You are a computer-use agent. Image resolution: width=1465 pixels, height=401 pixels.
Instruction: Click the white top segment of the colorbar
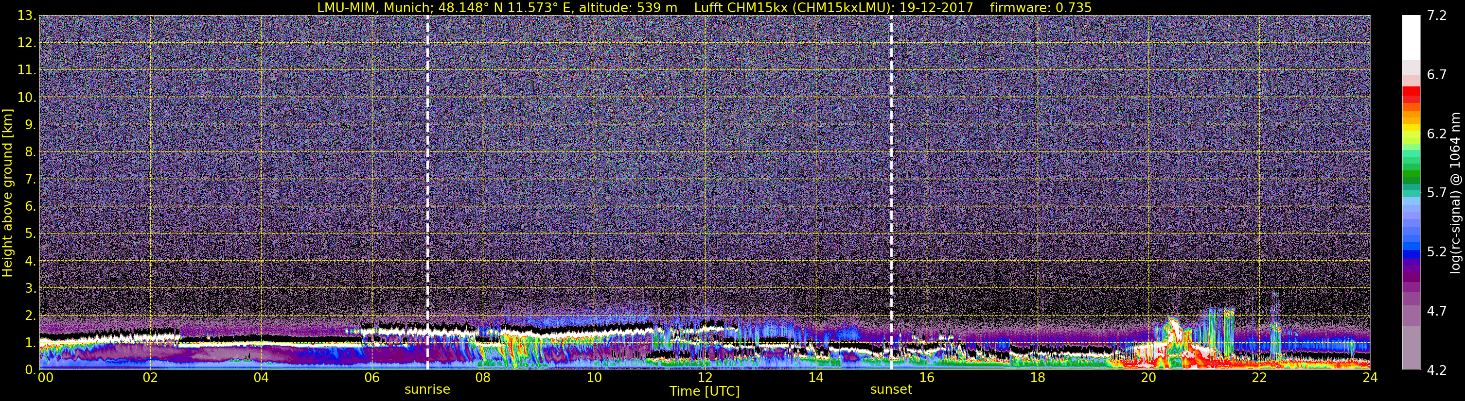point(1411,37)
